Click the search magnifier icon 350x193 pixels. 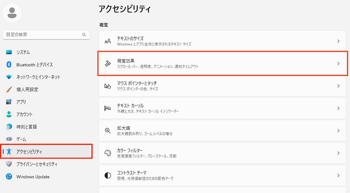coord(84,35)
